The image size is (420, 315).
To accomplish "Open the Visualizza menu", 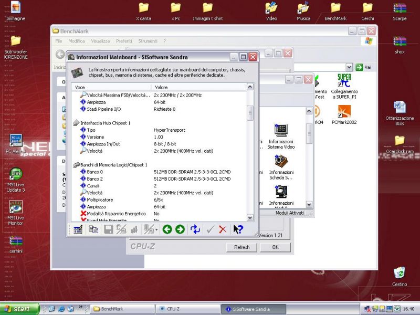I will (100, 41).
